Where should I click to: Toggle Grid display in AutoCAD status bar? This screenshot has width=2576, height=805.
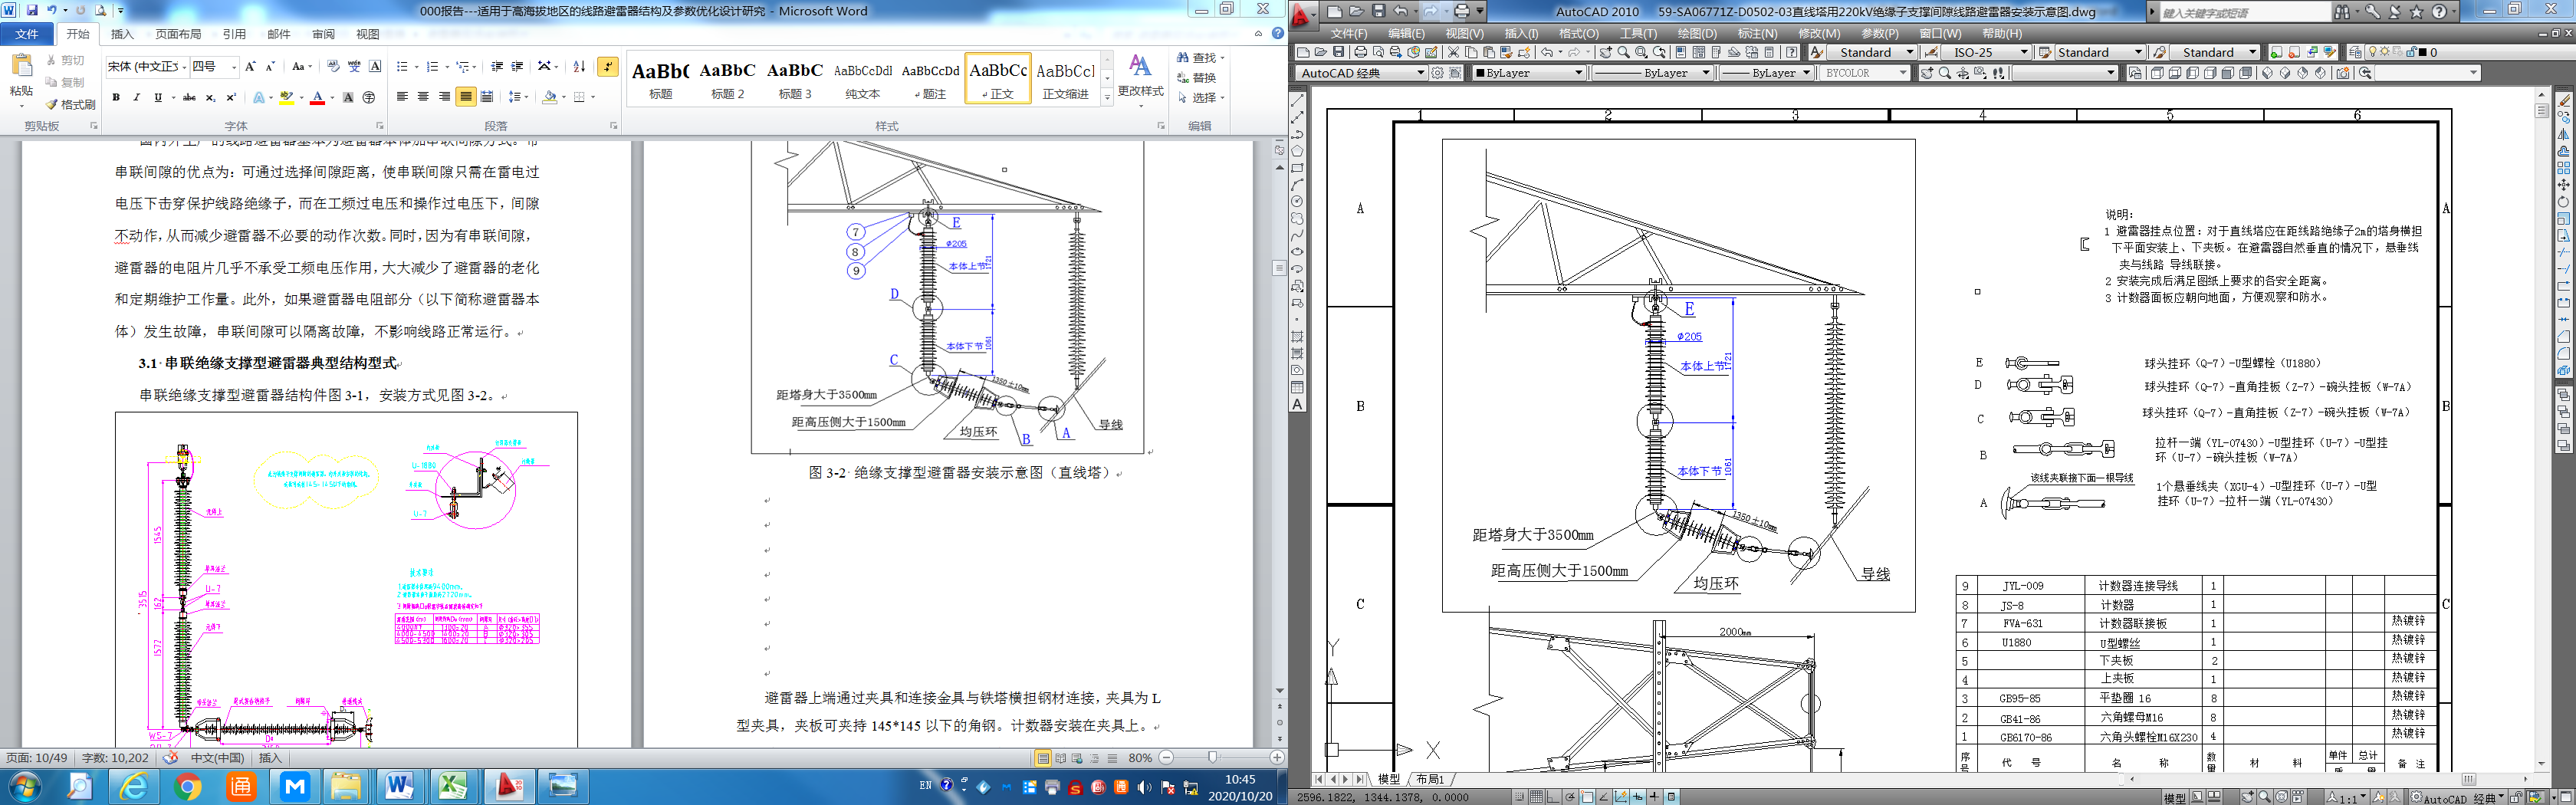coord(1537,797)
